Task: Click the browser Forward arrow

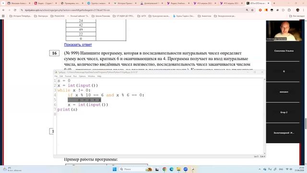Action: [x=9, y=10]
